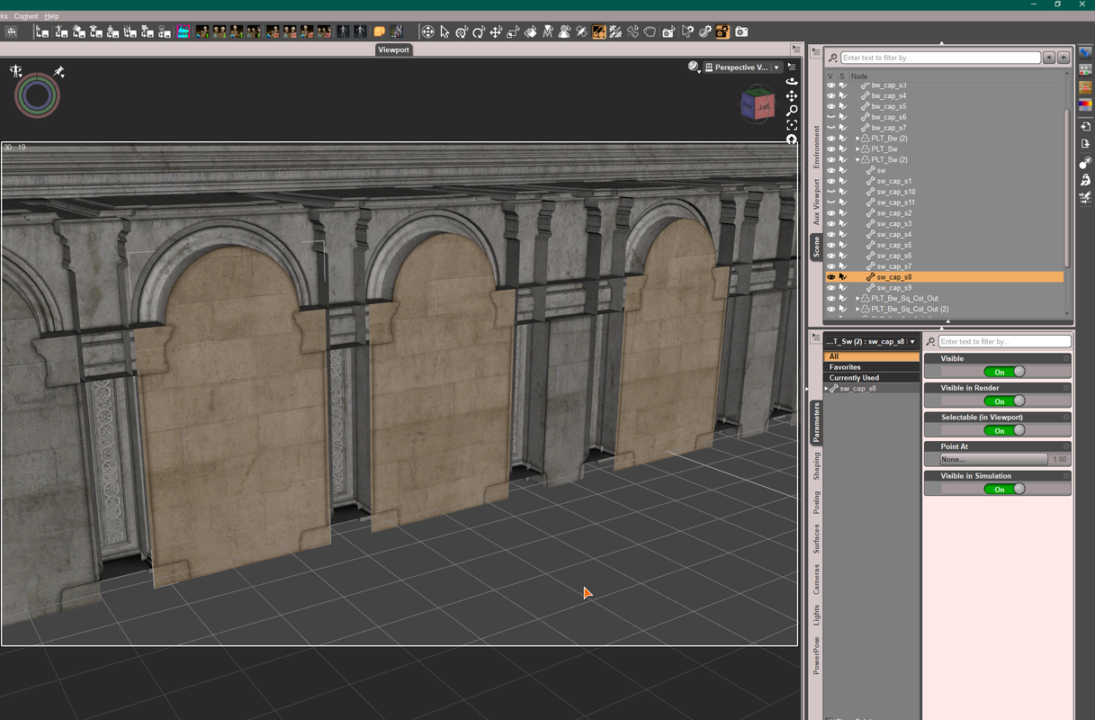Expand the PLT_Bw (2) tree node
The height and width of the screenshot is (720, 1095).
[x=857, y=139]
